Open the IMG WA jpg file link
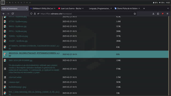 click(x=20, y=60)
